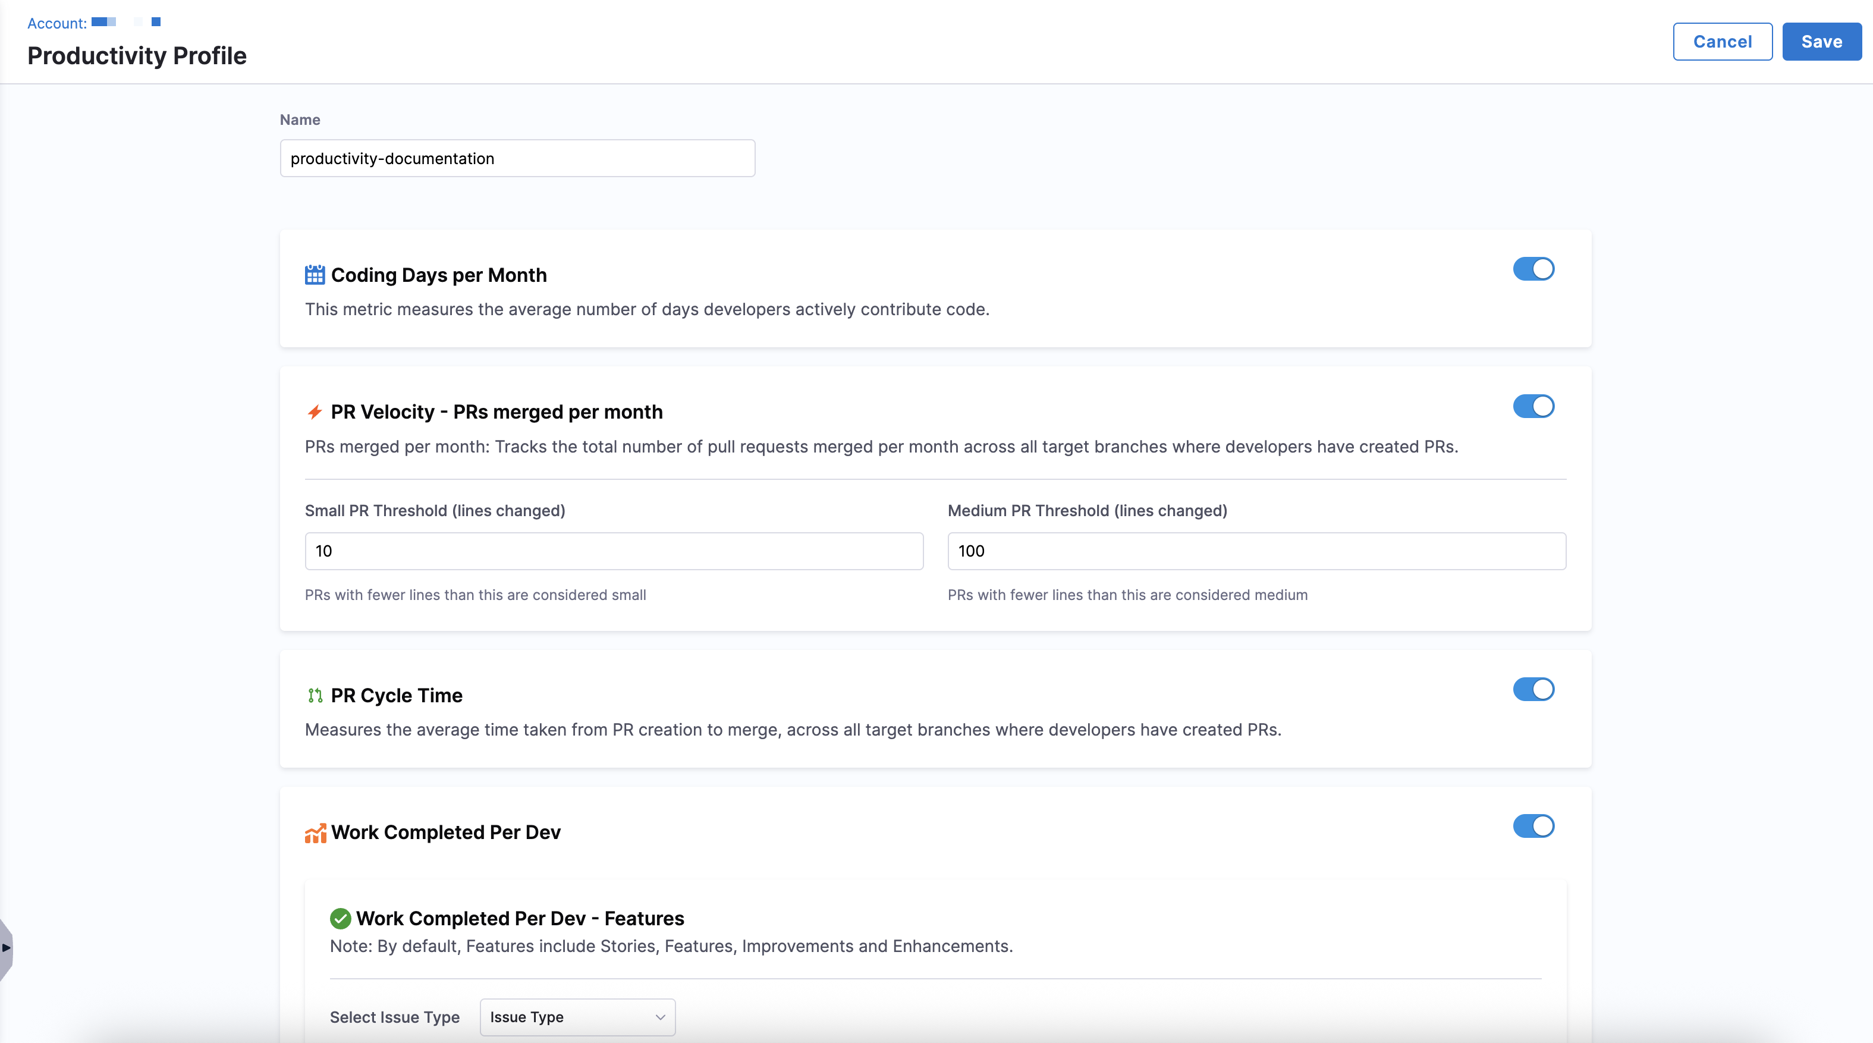This screenshot has width=1873, height=1043.
Task: Expand the collapsed side panel arrow handle
Action: click(x=6, y=947)
